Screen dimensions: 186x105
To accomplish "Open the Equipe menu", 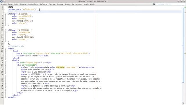I will (x=68, y=4).
